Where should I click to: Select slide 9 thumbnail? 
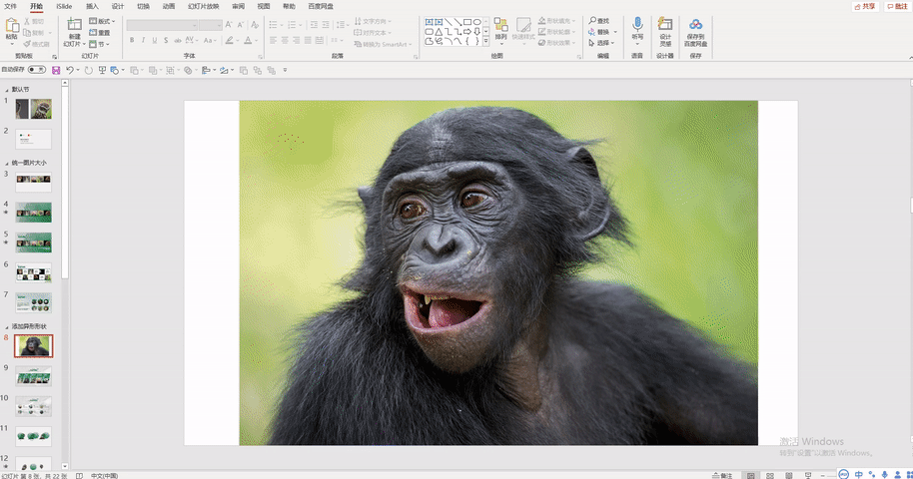click(33, 376)
